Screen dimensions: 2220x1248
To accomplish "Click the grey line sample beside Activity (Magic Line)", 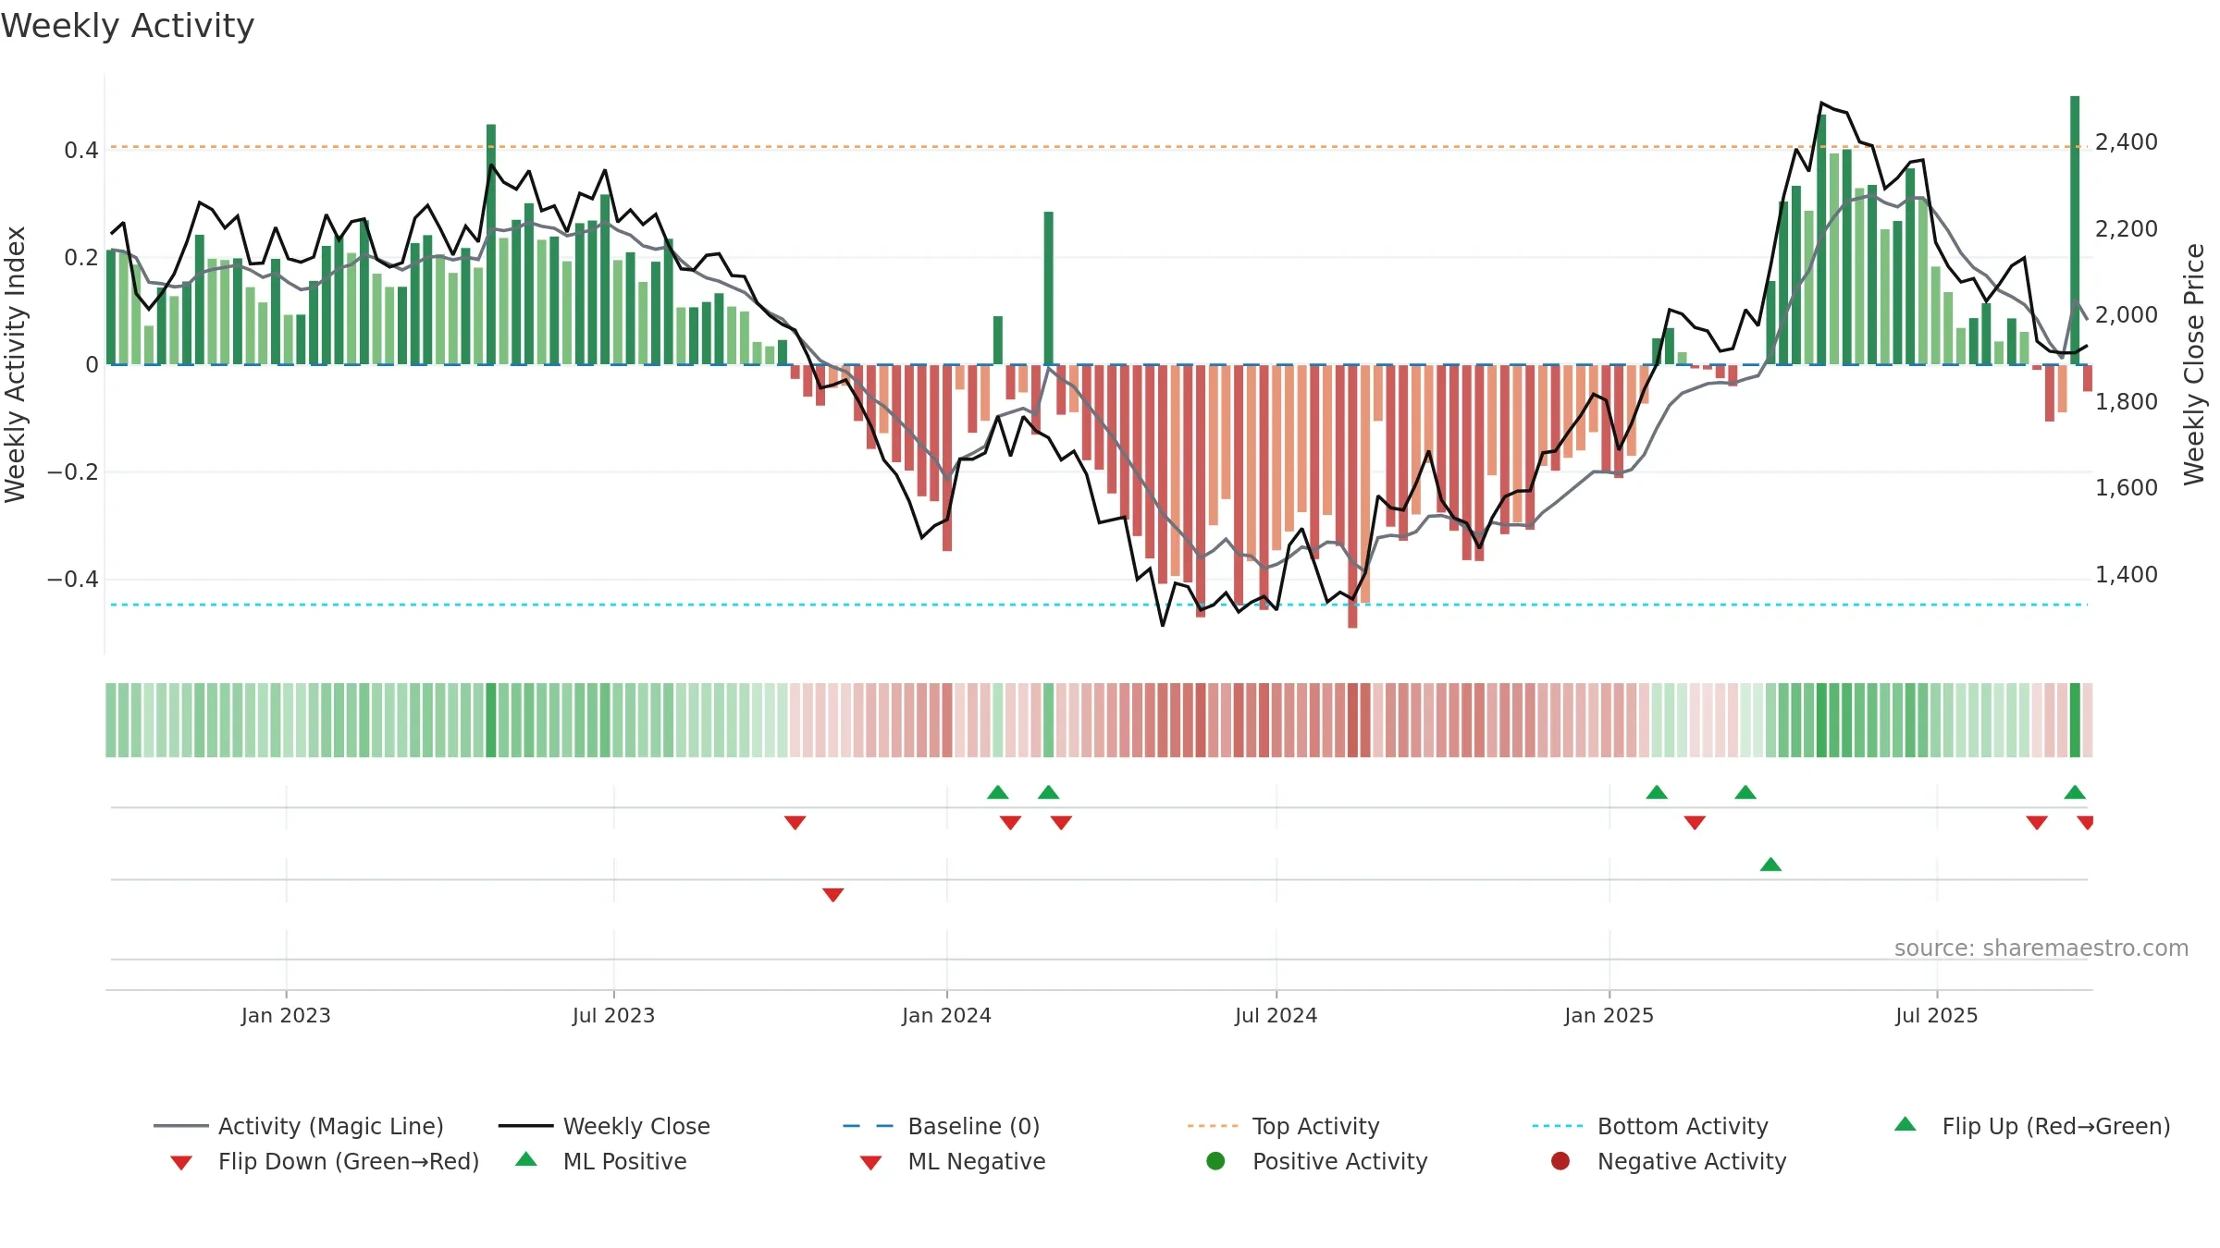I will 181,1126.
